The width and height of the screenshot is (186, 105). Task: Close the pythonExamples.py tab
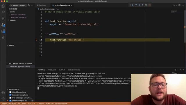72,5
